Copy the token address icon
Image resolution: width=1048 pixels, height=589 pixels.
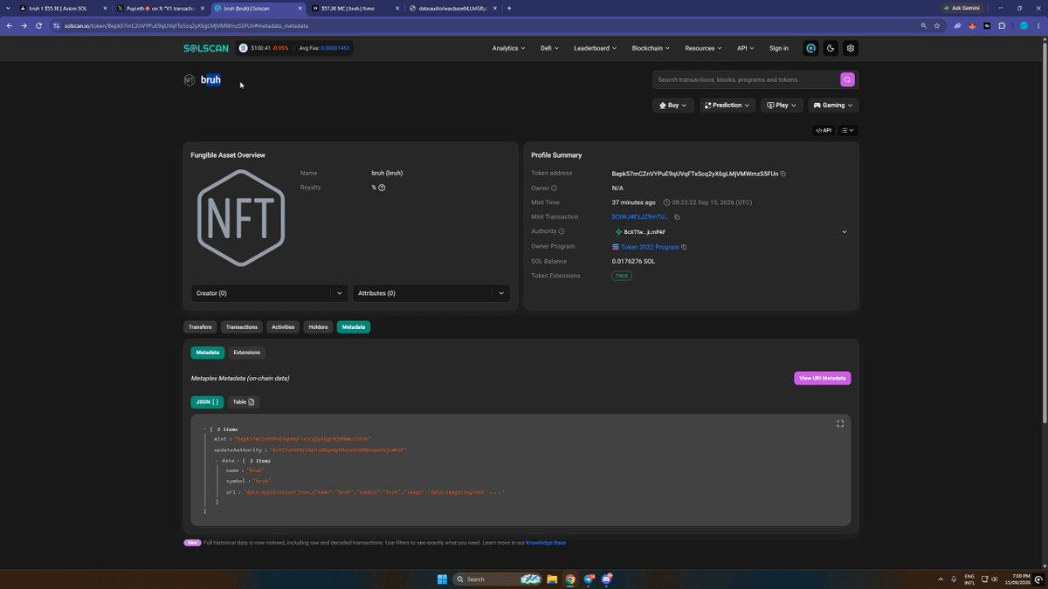pyautogui.click(x=783, y=174)
